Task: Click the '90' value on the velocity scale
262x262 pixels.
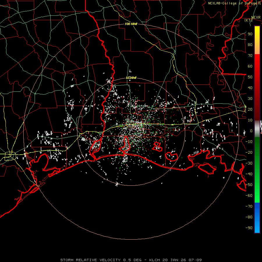Action: [250, 34]
